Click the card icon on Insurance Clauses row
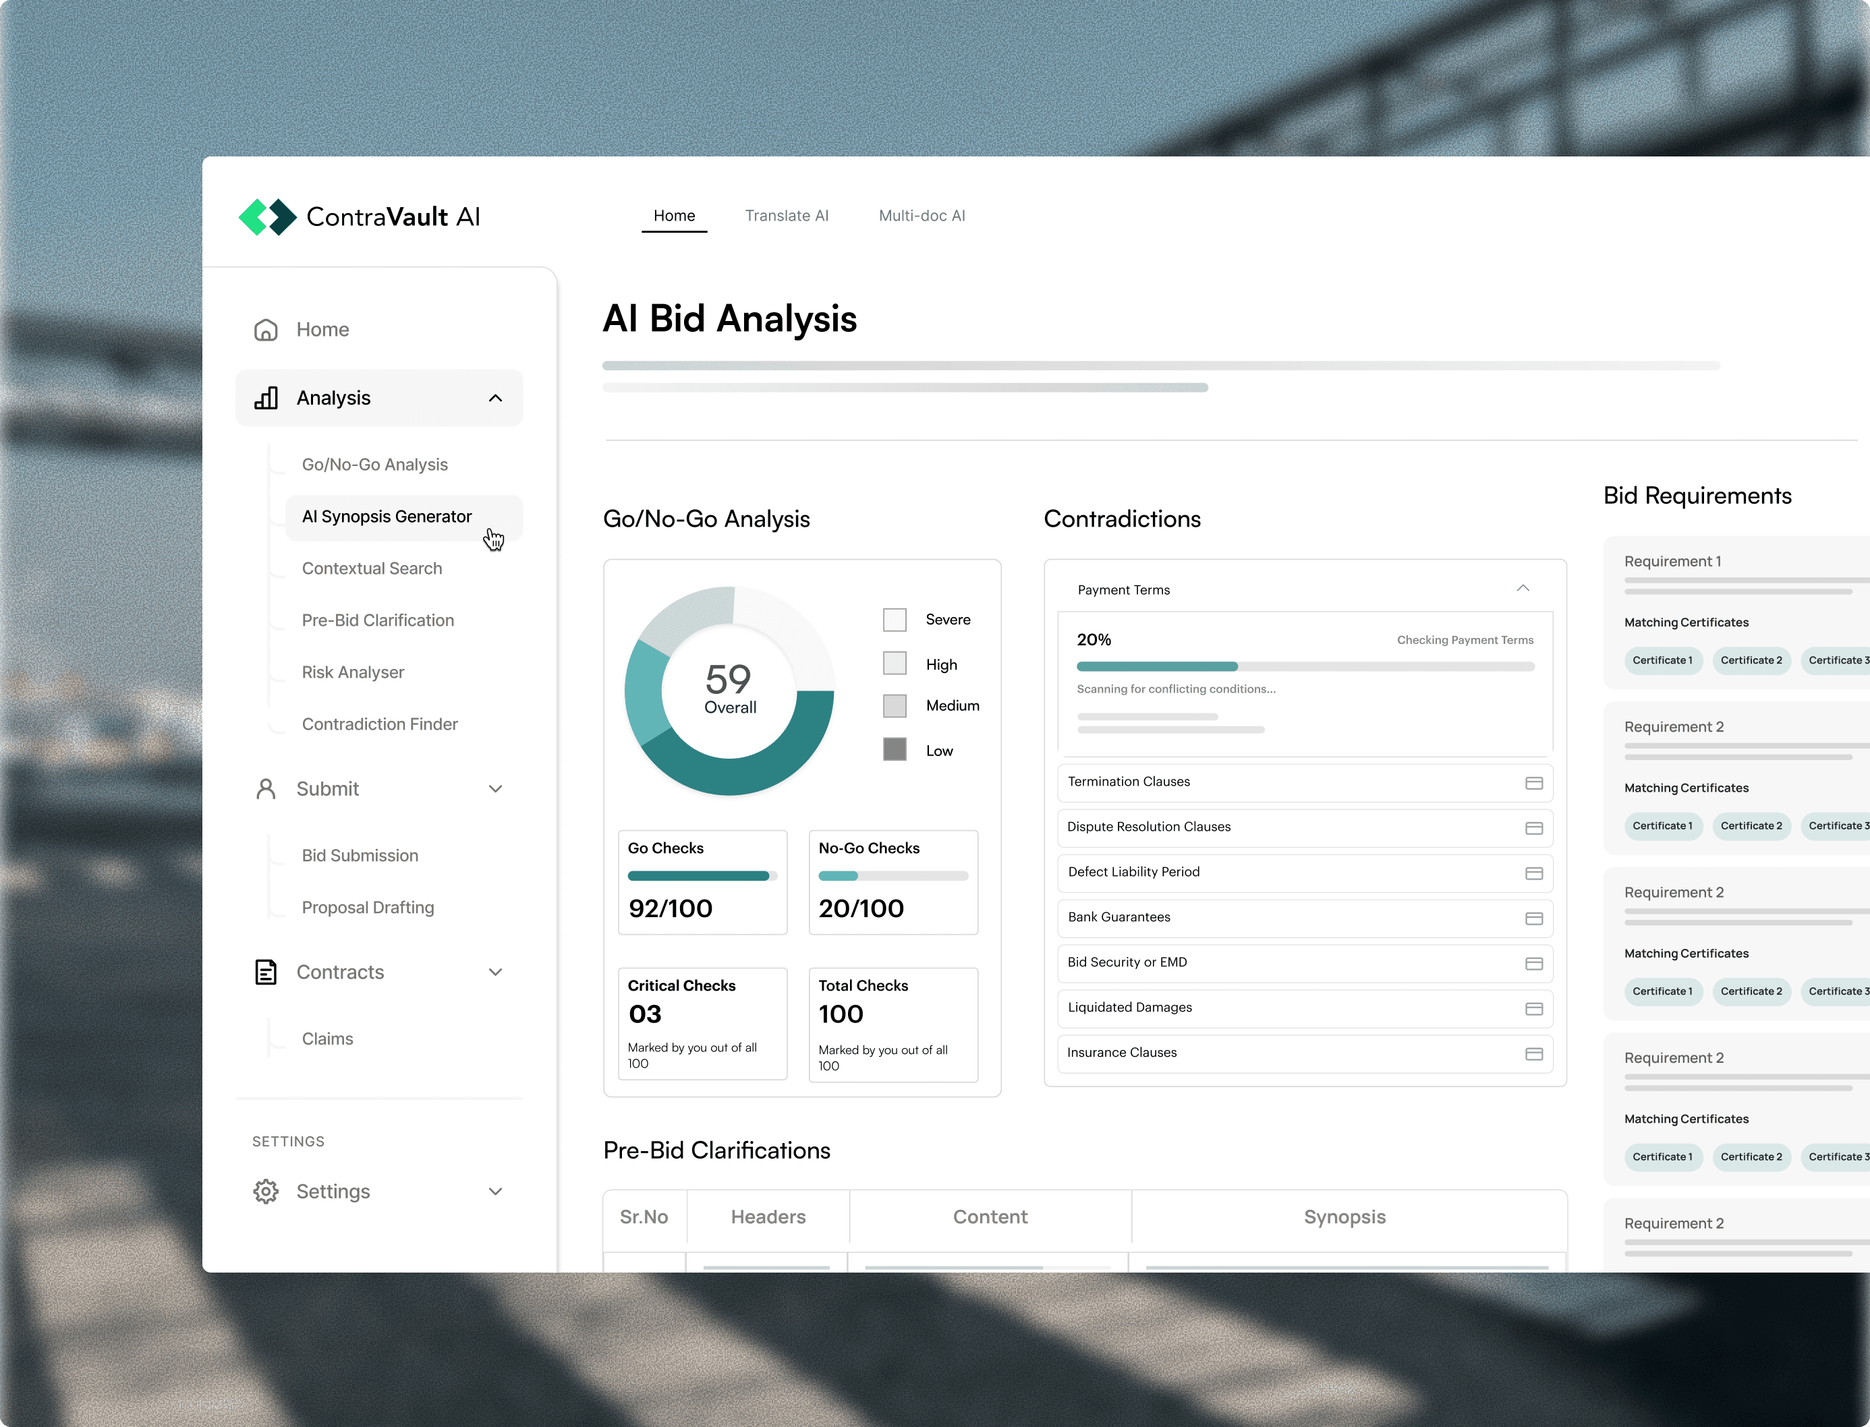The height and width of the screenshot is (1427, 1870). coord(1533,1053)
